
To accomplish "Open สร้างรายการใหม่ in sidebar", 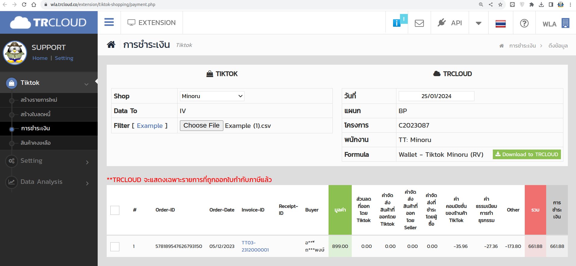I will (x=39, y=100).
